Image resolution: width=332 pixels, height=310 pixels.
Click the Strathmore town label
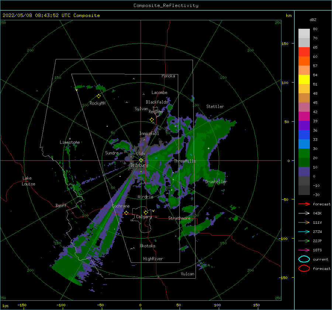pyautogui.click(x=179, y=218)
